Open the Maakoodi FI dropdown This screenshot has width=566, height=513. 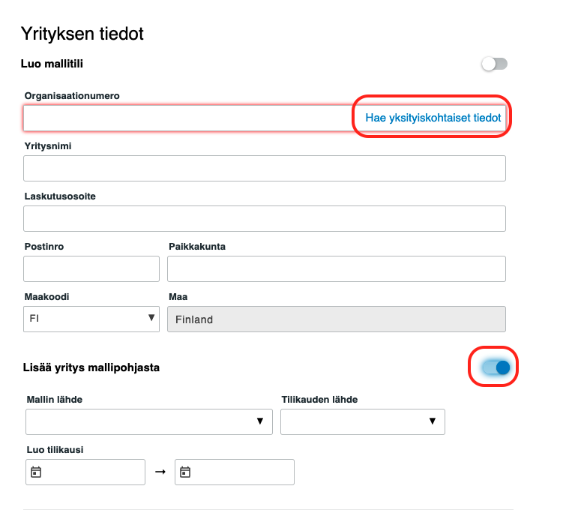point(91,319)
